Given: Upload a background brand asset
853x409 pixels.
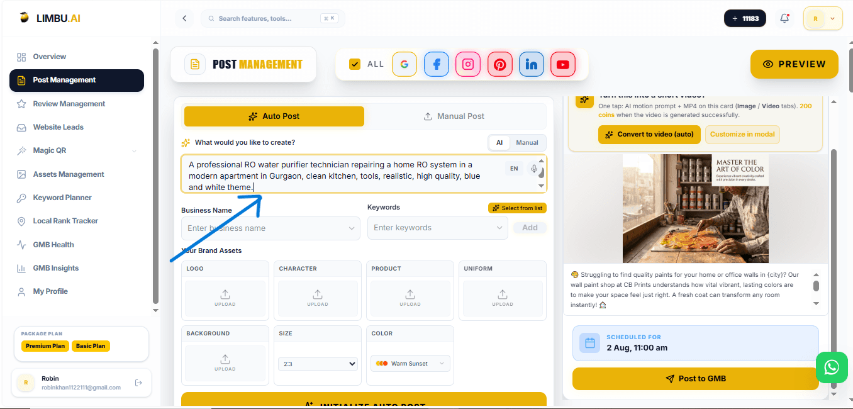Looking at the screenshot, I should point(225,363).
